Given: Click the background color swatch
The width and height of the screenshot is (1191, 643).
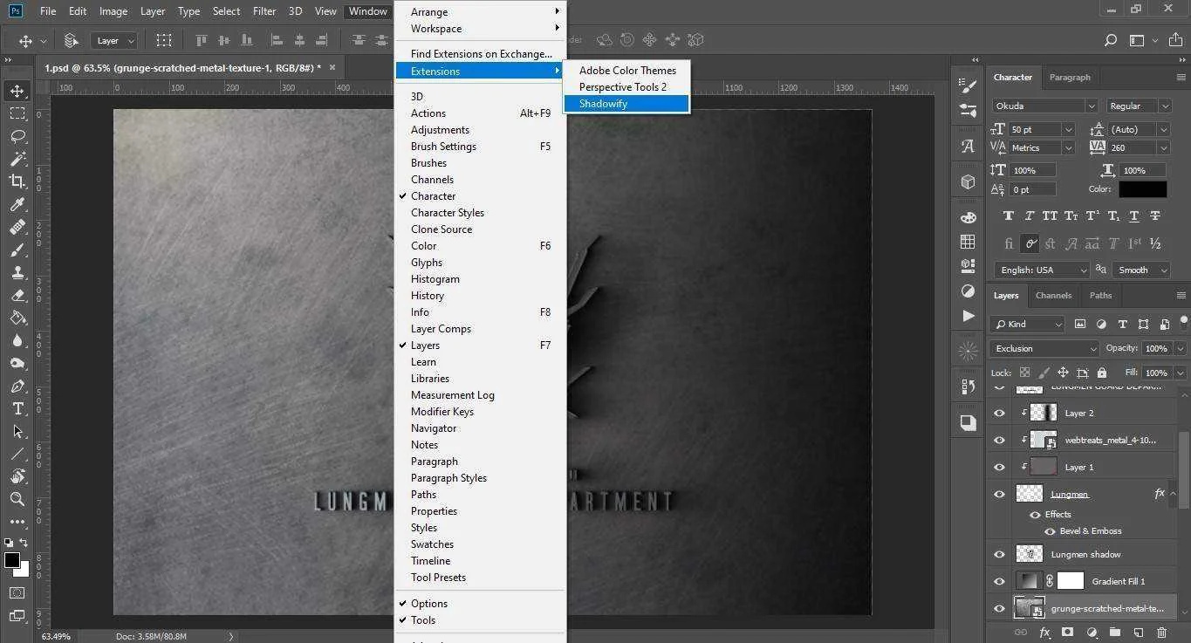Looking at the screenshot, I should (x=24, y=570).
